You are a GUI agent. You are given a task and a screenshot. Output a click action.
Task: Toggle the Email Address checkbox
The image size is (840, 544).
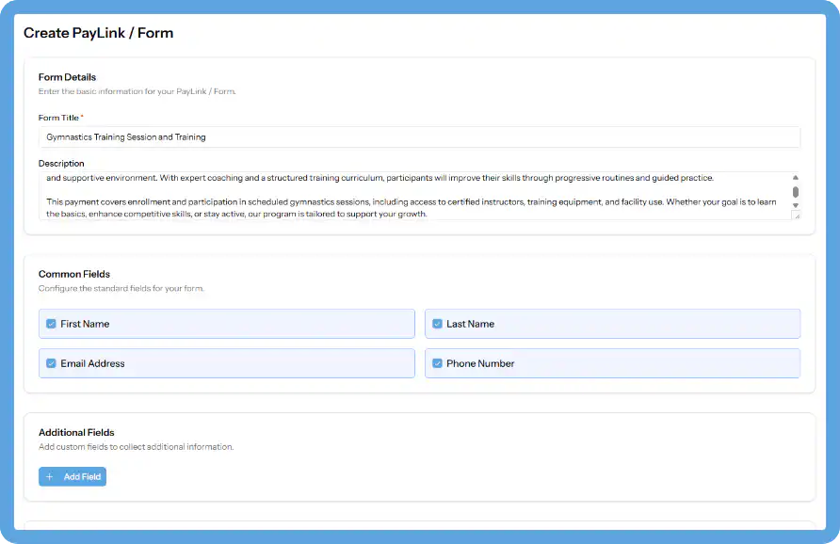51,363
